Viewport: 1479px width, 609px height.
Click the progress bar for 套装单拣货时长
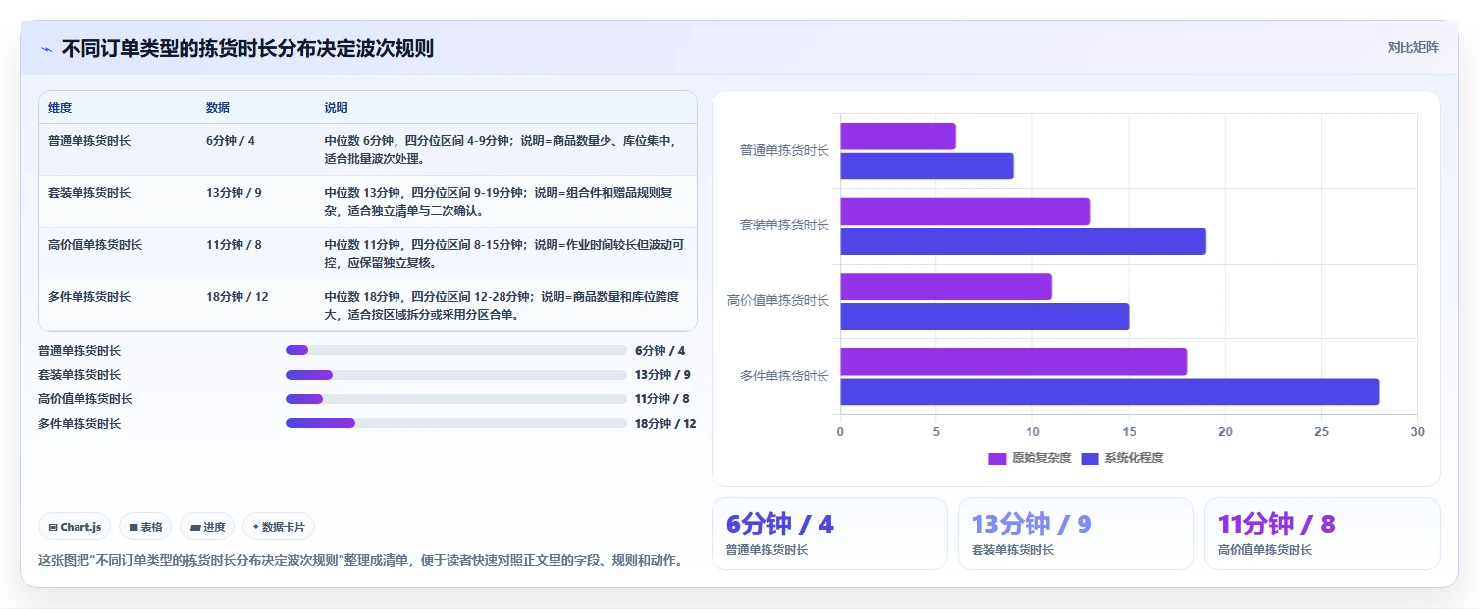[x=455, y=375]
